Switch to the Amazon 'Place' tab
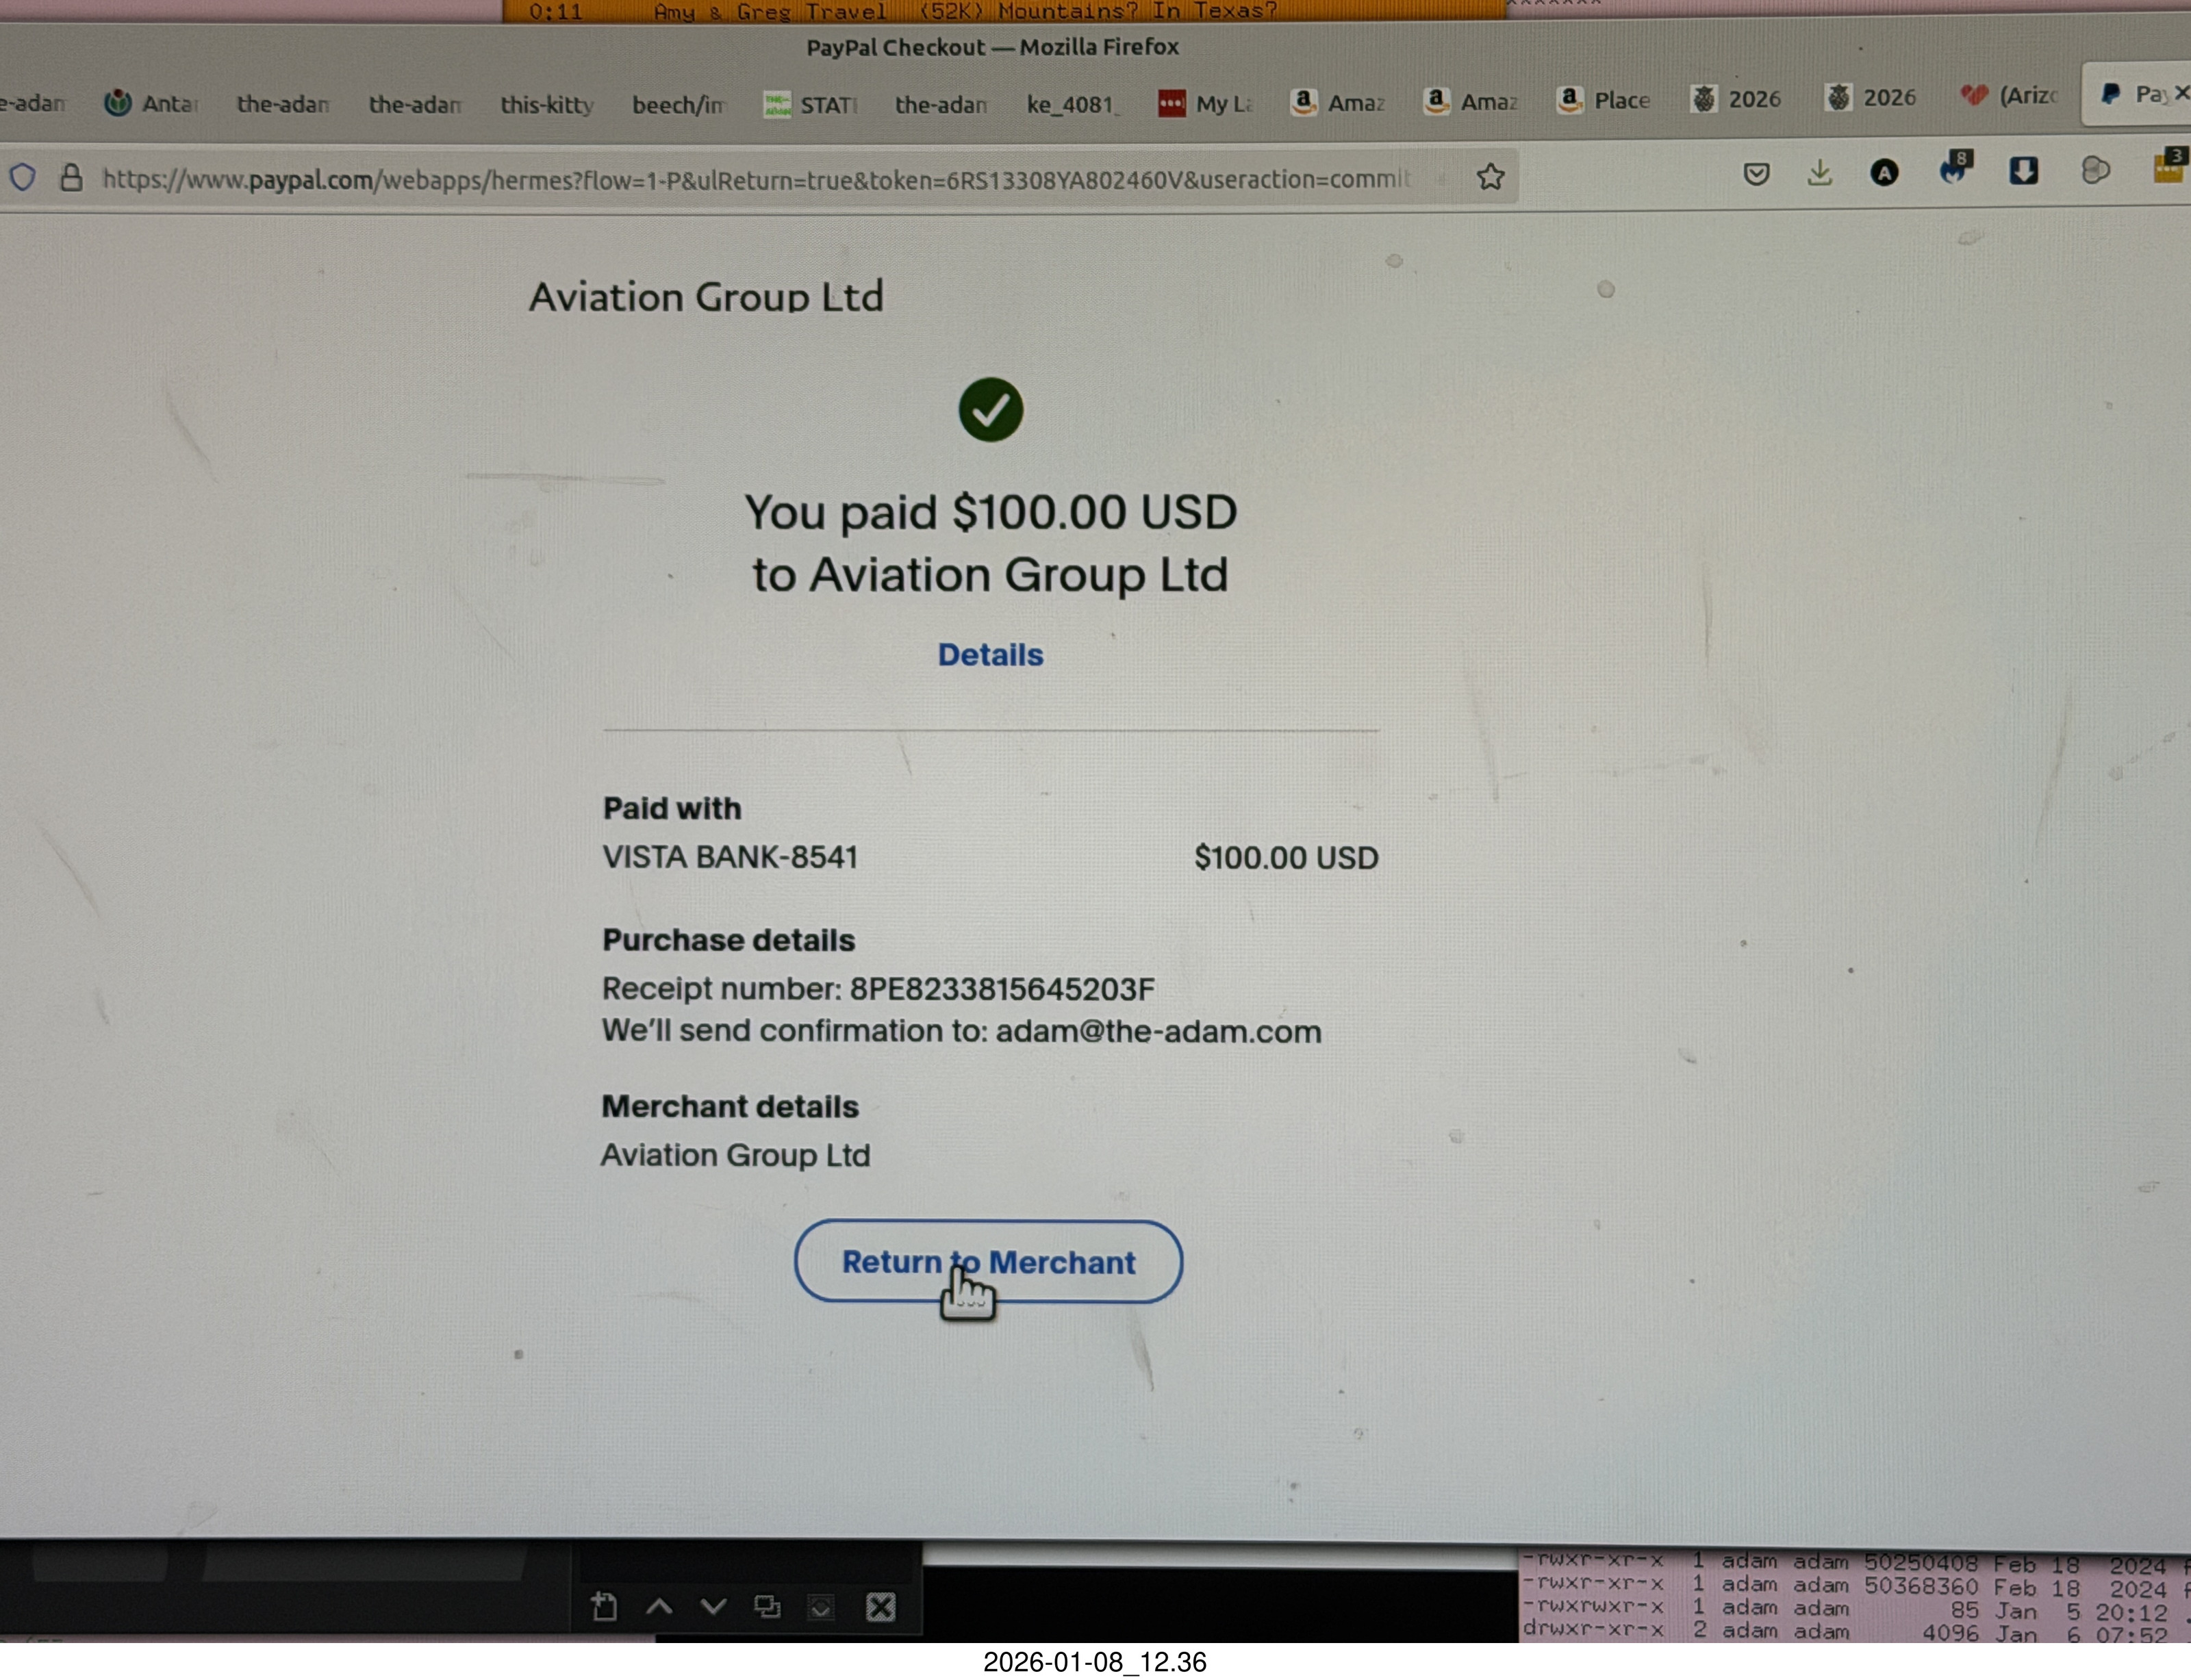The height and width of the screenshot is (1680, 2191). [1603, 100]
